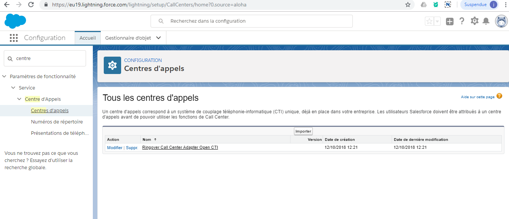The height and width of the screenshot is (219, 509).
Task: Open the Setup gear icon
Action: point(474,21)
